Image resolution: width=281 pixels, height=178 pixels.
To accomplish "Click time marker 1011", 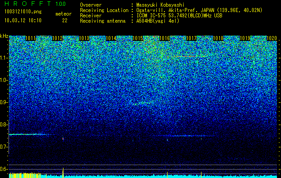I will [x=30, y=38].
